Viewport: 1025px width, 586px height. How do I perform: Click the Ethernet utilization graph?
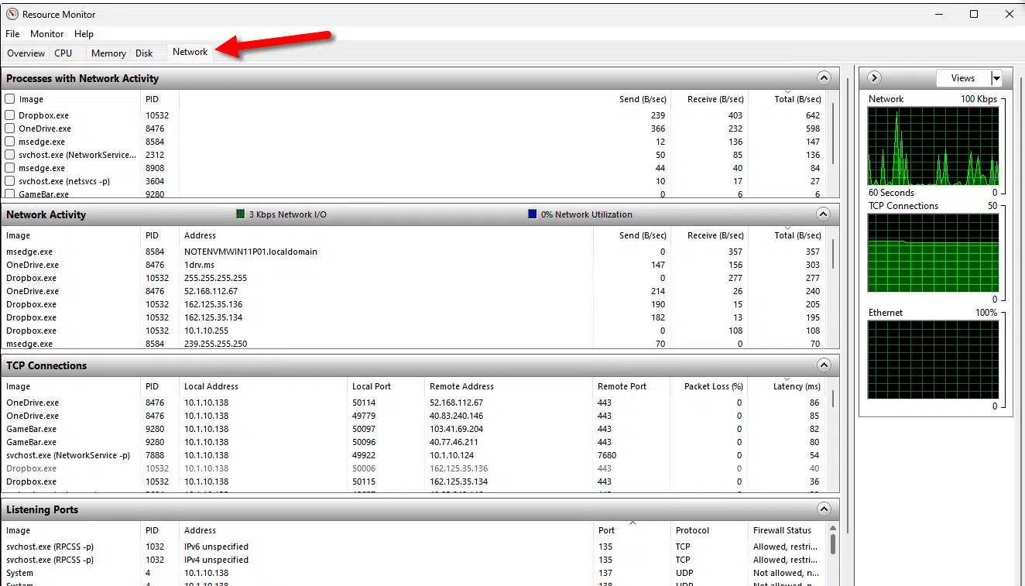click(933, 360)
